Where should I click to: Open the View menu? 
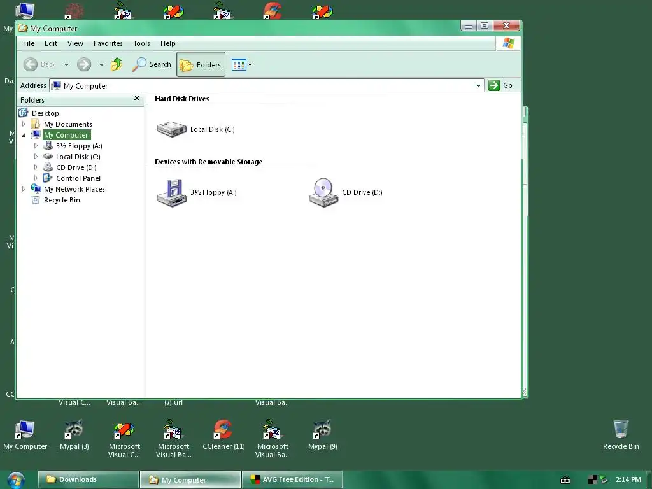(x=75, y=43)
